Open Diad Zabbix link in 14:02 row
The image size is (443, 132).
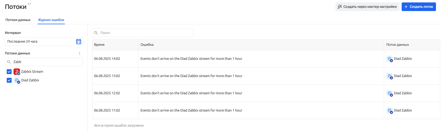pos(403,59)
